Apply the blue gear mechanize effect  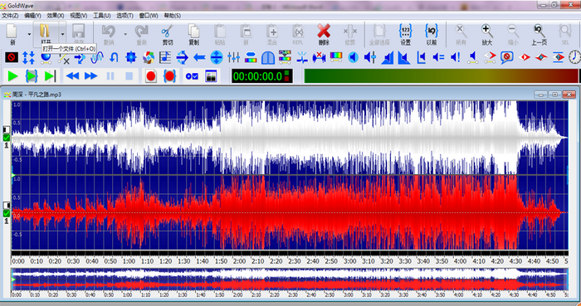[x=131, y=57]
